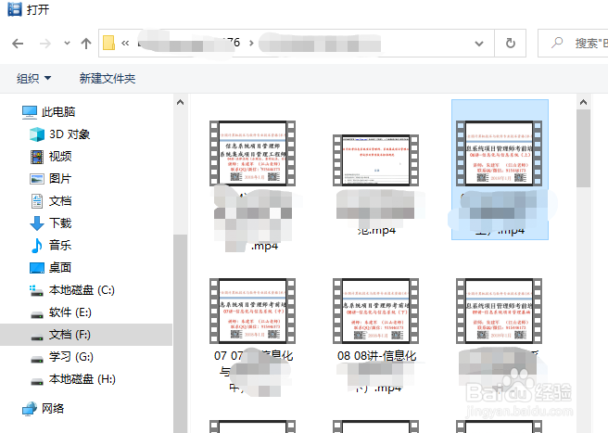
Task: Open the recent locations dropdown arrow
Action: 67,43
